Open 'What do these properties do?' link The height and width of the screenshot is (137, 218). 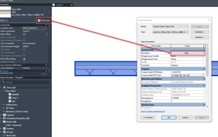153,111
